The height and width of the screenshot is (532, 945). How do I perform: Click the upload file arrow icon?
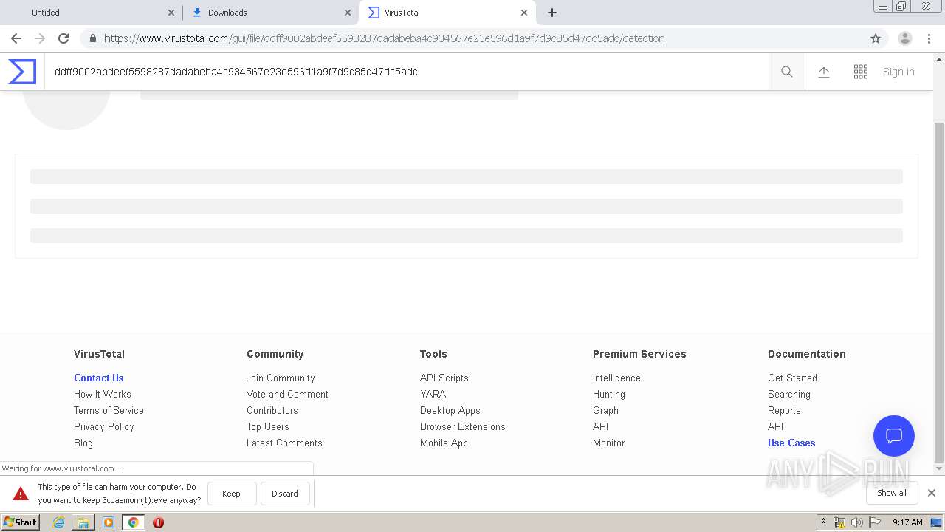(824, 72)
